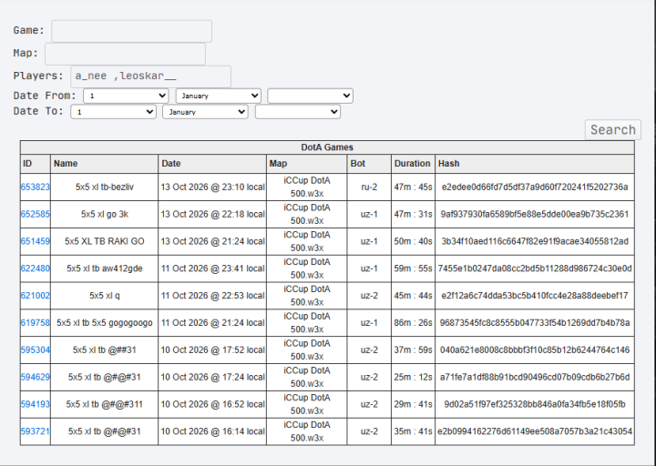The width and height of the screenshot is (656, 466).
Task: Click the Bot column header
Action: point(369,164)
